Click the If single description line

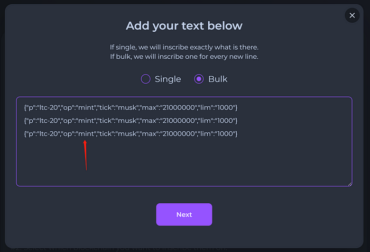pos(184,47)
